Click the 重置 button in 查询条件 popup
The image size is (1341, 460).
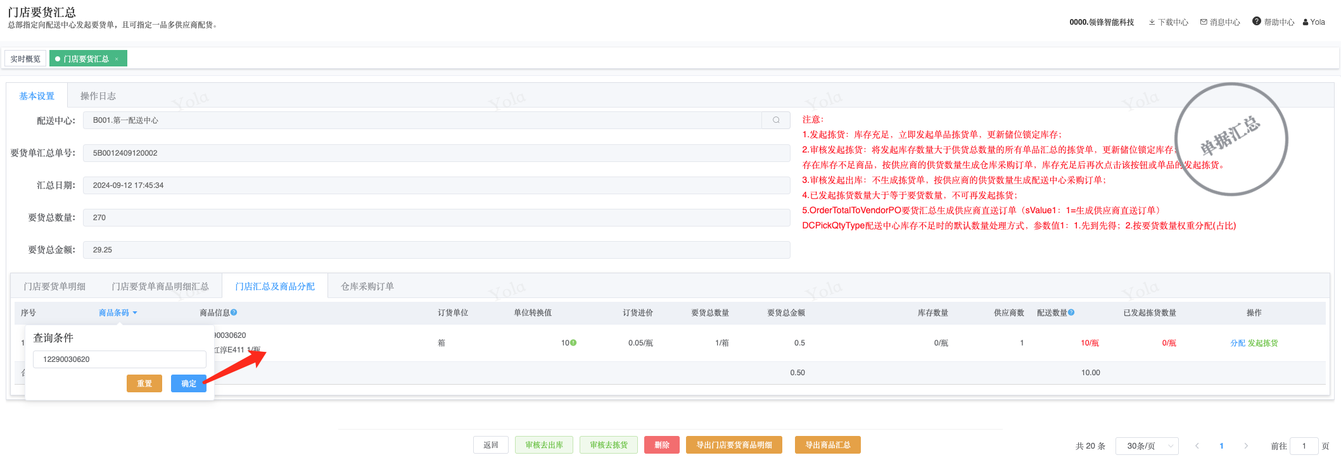pos(144,383)
